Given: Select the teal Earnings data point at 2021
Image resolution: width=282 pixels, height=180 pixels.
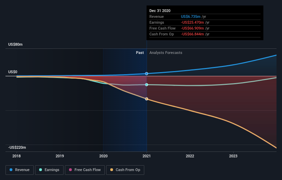Looking at the screenshot, I should 147,85.
